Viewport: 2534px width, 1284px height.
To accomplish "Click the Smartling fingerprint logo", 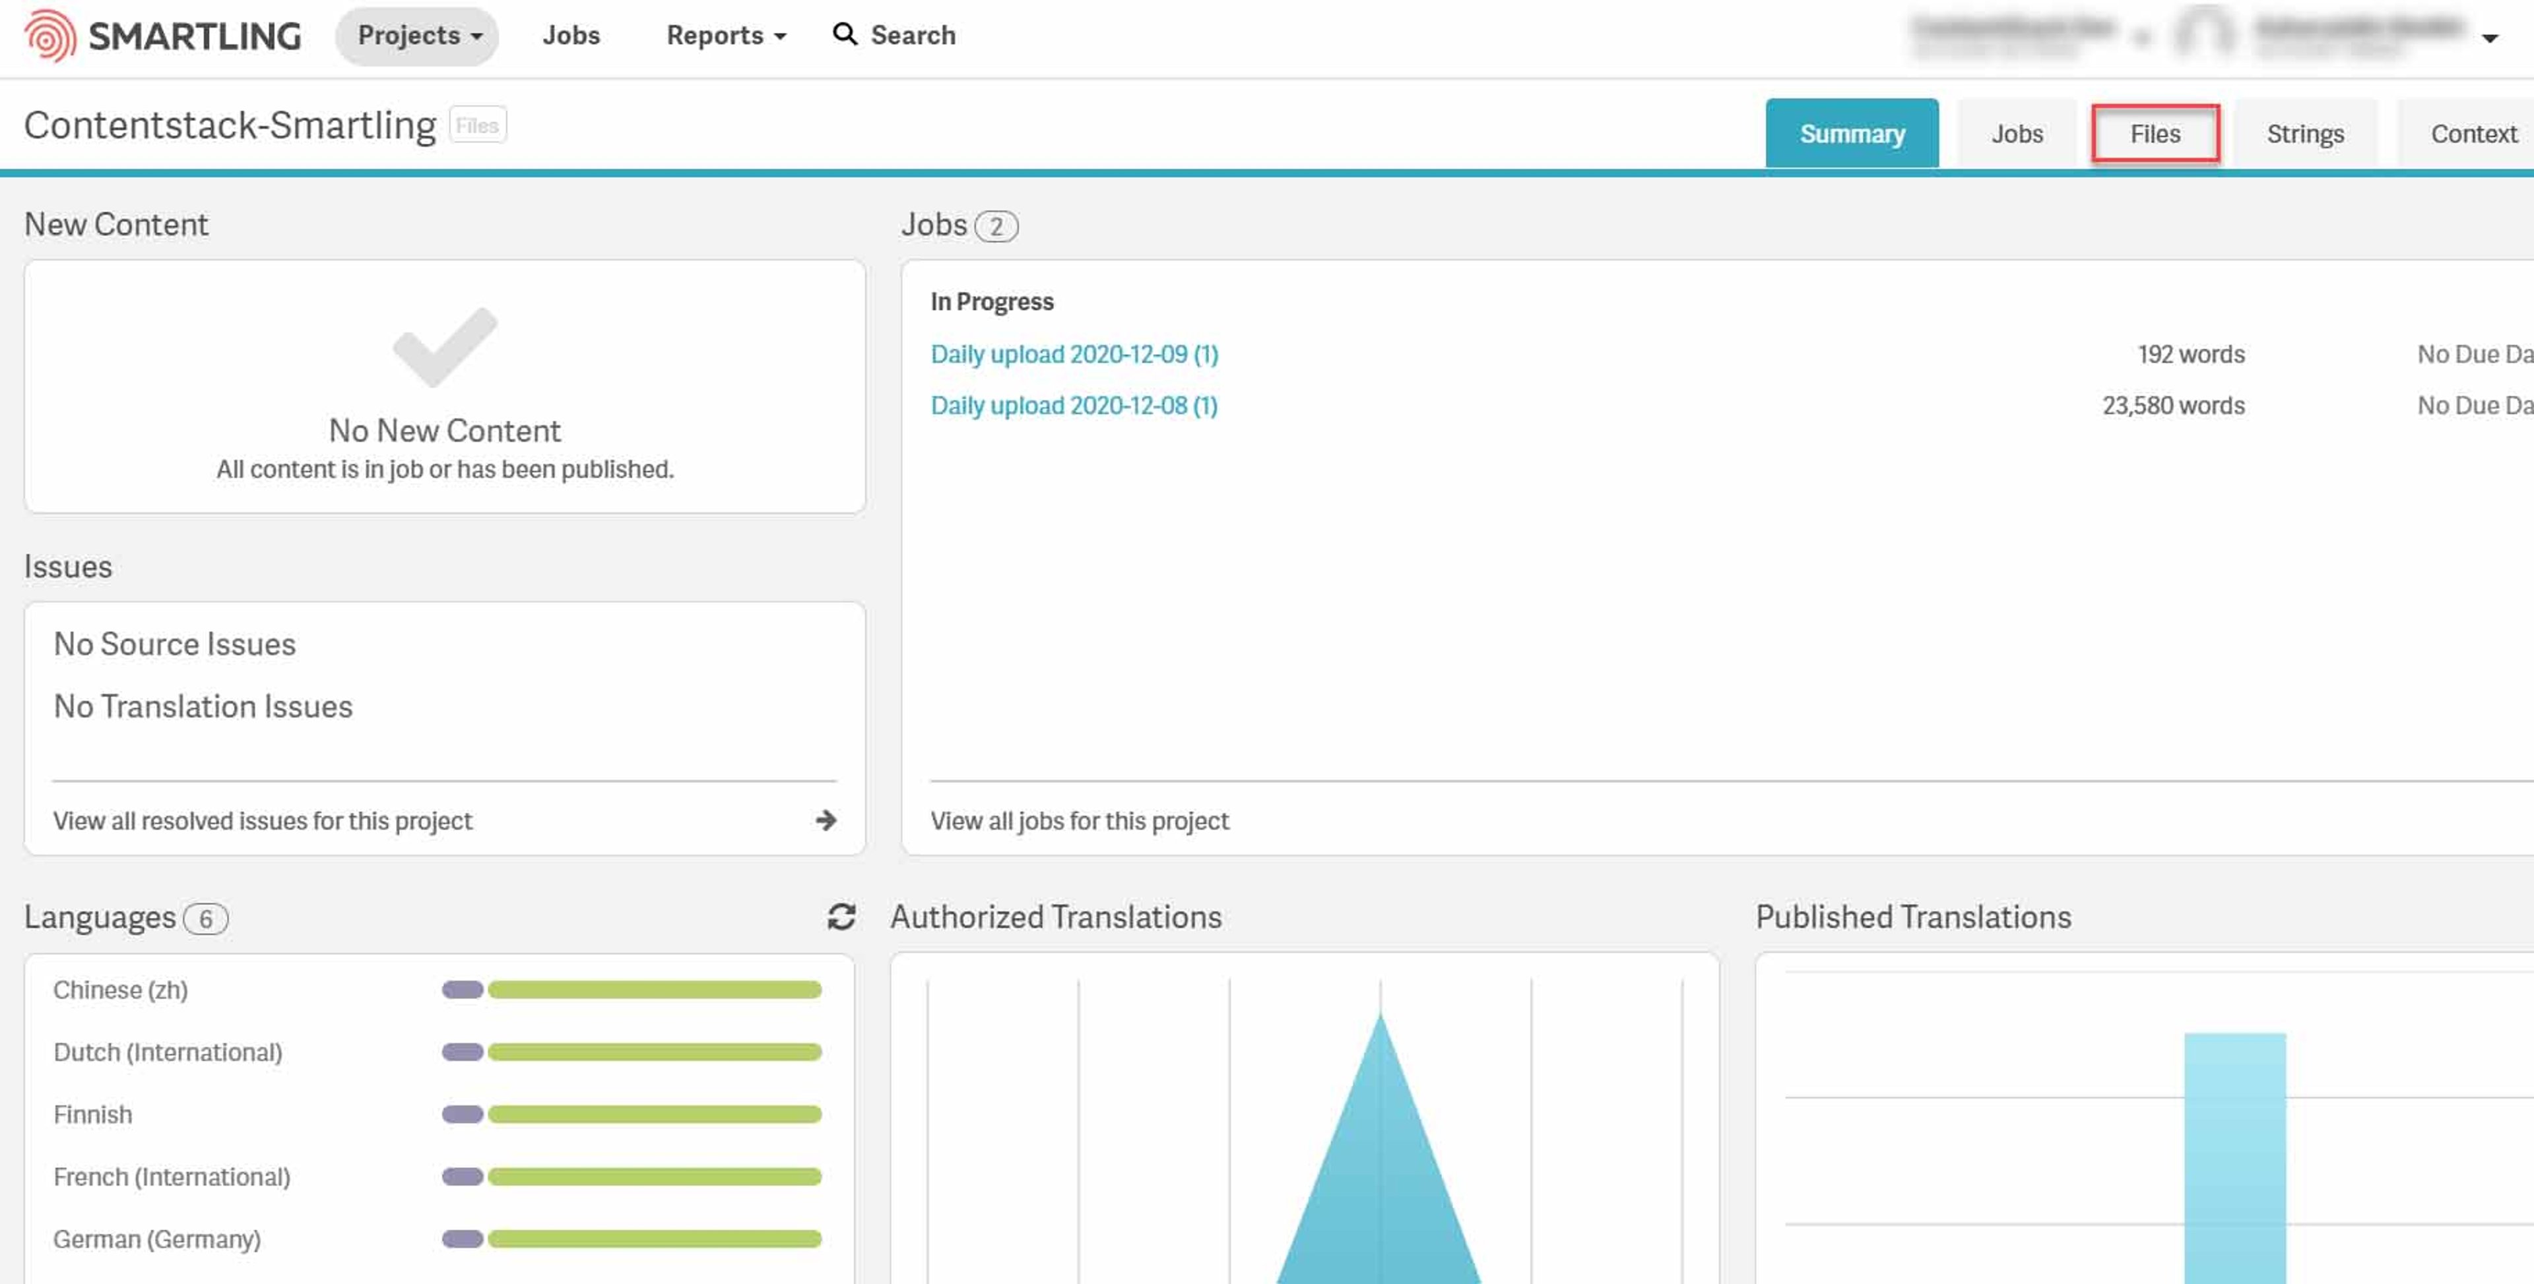I will pyautogui.click(x=50, y=36).
